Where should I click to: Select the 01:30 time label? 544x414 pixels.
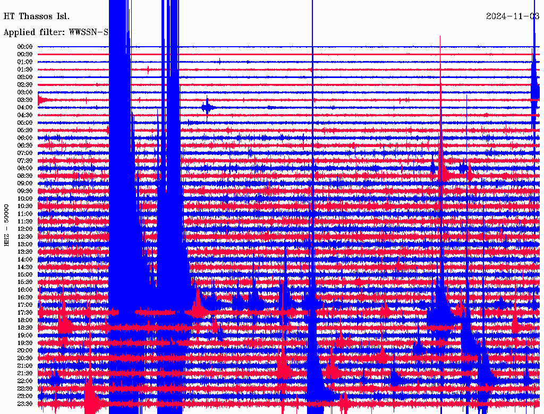click(25, 70)
